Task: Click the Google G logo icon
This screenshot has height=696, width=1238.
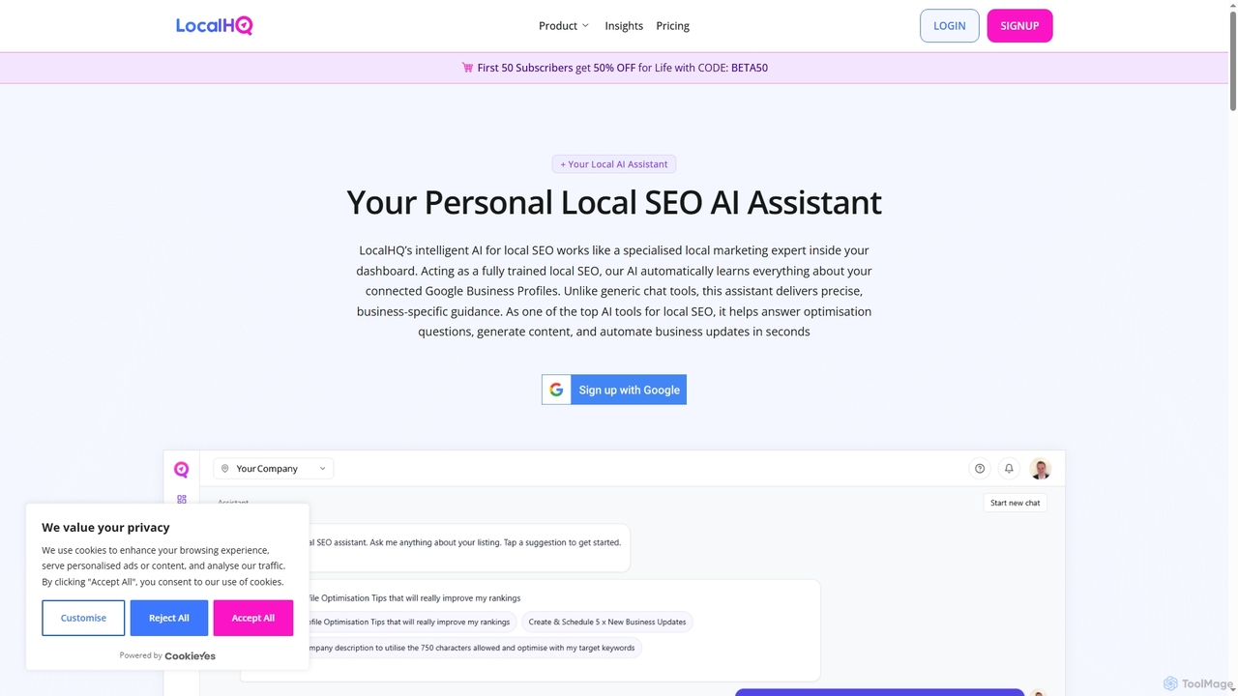Action: 556,390
